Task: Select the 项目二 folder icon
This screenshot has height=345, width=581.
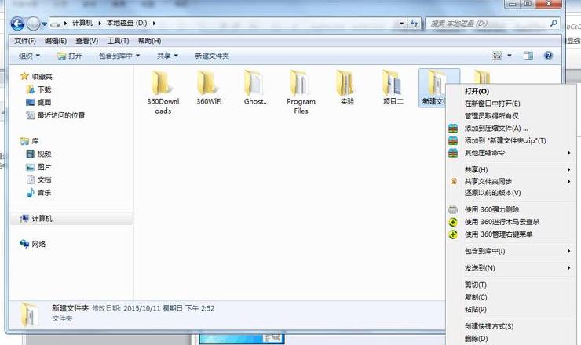Action: [x=393, y=84]
